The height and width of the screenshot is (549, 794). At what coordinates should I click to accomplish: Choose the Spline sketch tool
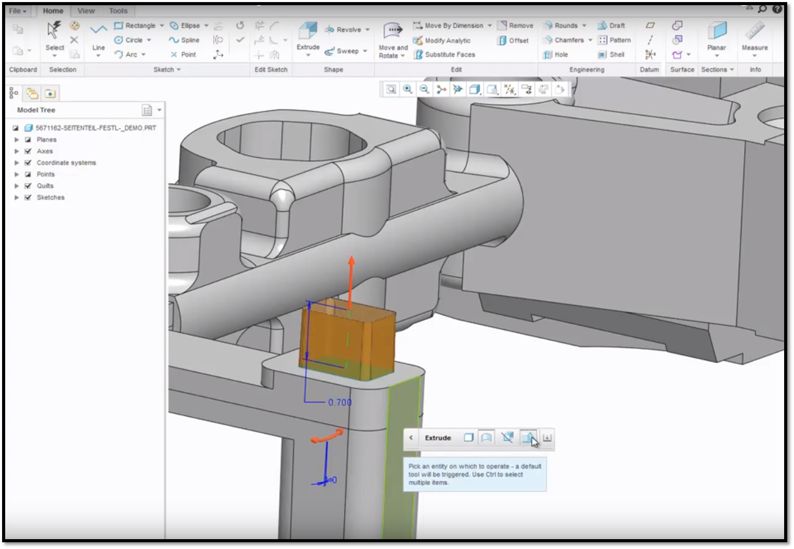pyautogui.click(x=184, y=40)
